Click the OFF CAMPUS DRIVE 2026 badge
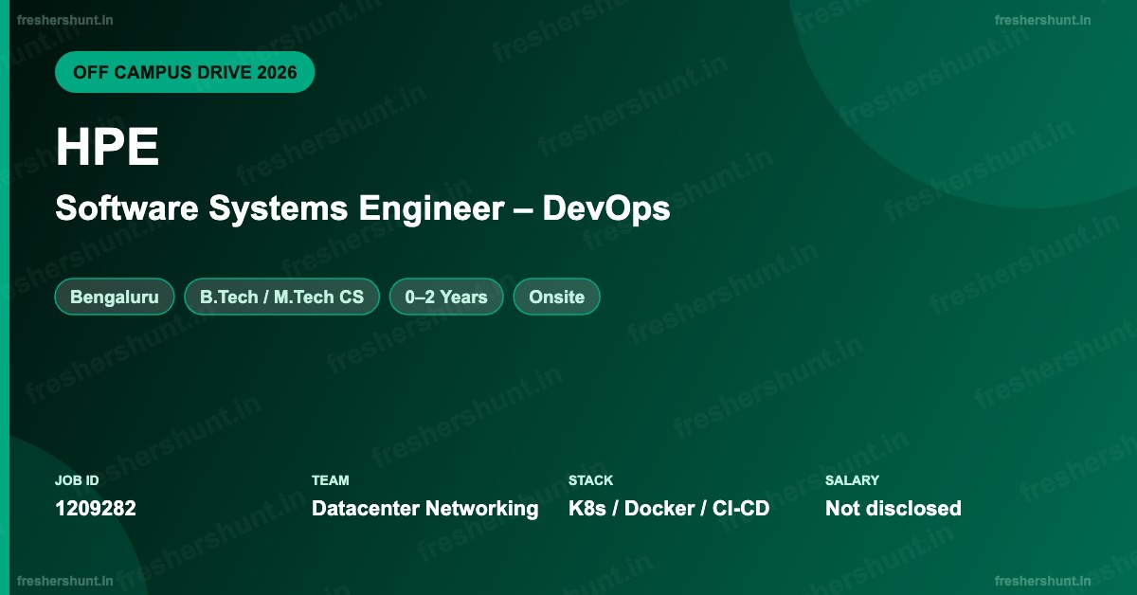Viewport: 1137px width, 595px height. (x=185, y=72)
